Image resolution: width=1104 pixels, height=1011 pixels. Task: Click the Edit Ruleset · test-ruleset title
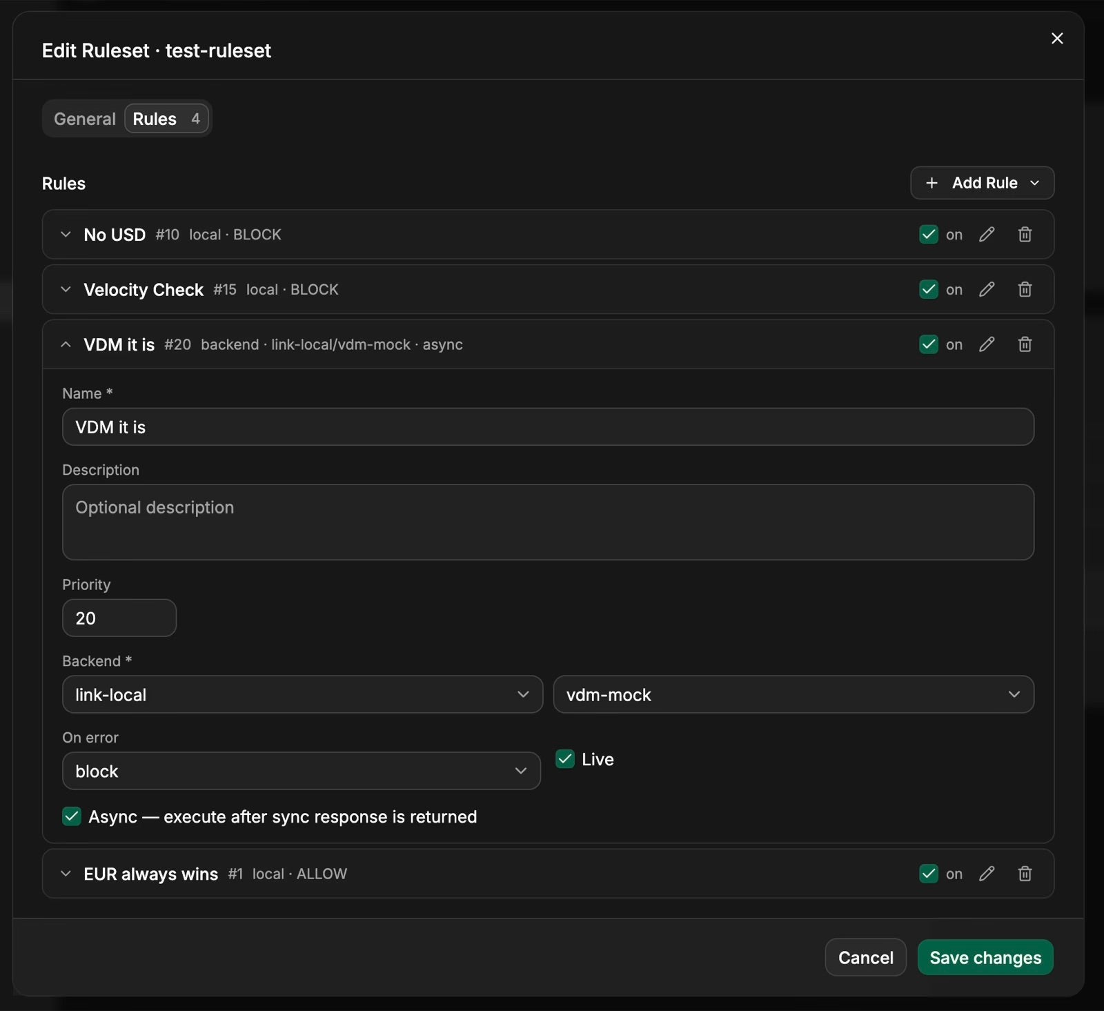click(157, 50)
